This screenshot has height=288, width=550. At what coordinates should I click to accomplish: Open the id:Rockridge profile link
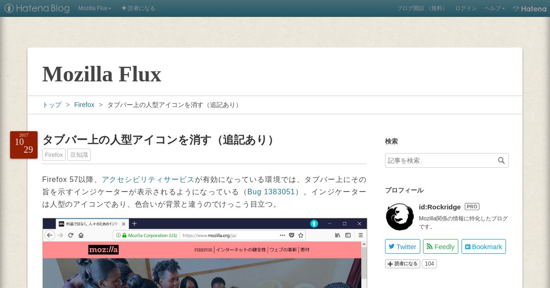coord(440,207)
